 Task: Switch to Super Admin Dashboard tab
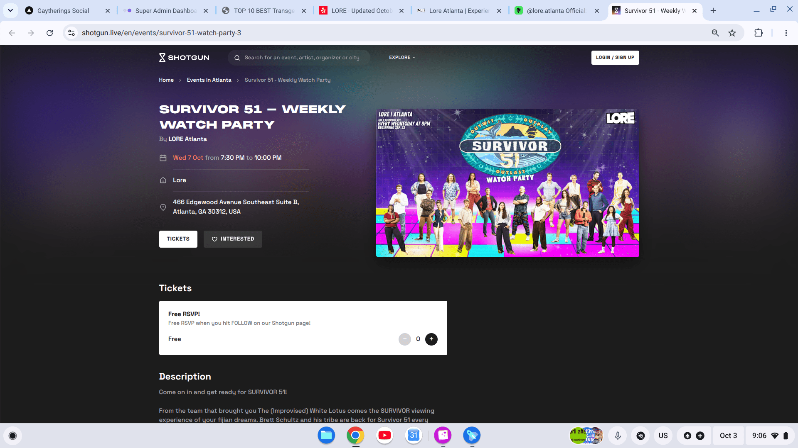click(166, 11)
